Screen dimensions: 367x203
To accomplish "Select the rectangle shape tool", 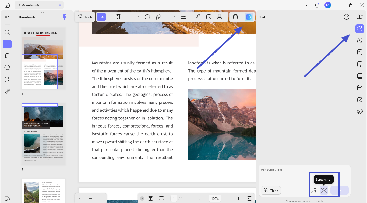I will 169,17.
